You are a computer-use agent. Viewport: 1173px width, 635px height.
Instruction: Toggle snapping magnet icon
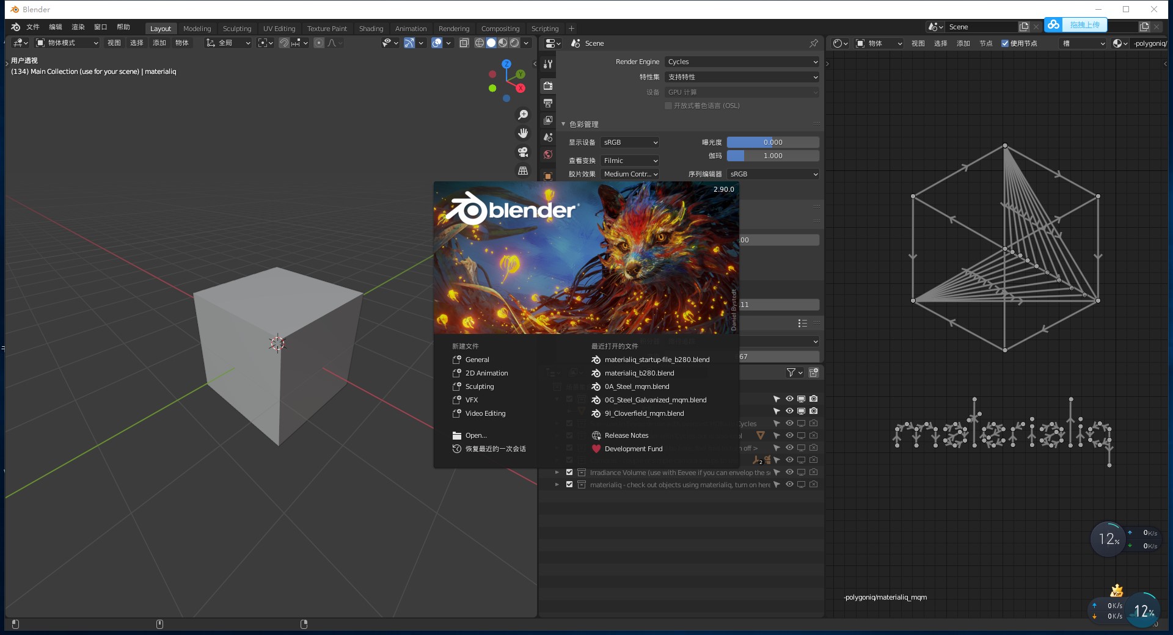pos(284,43)
